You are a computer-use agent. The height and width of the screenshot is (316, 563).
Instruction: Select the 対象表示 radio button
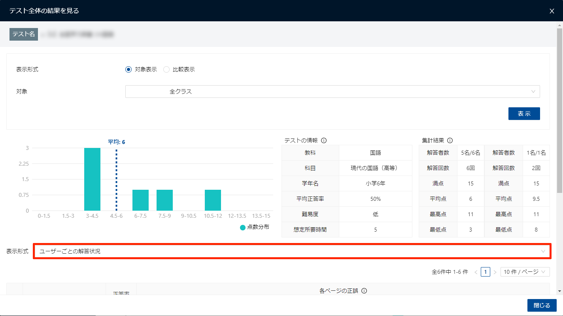tap(128, 69)
